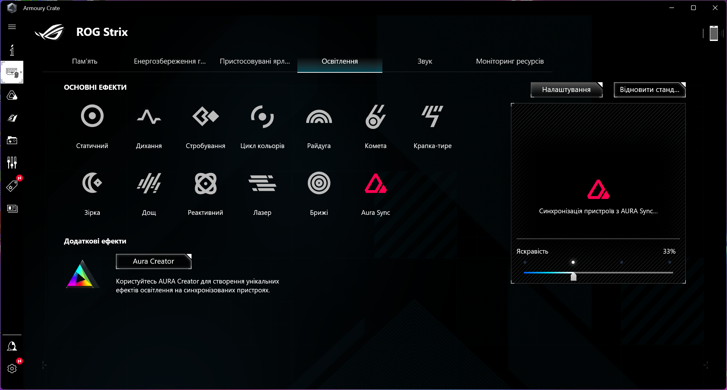Select the Ripple (Брижі) effect
The height and width of the screenshot is (390, 727).
(x=319, y=183)
